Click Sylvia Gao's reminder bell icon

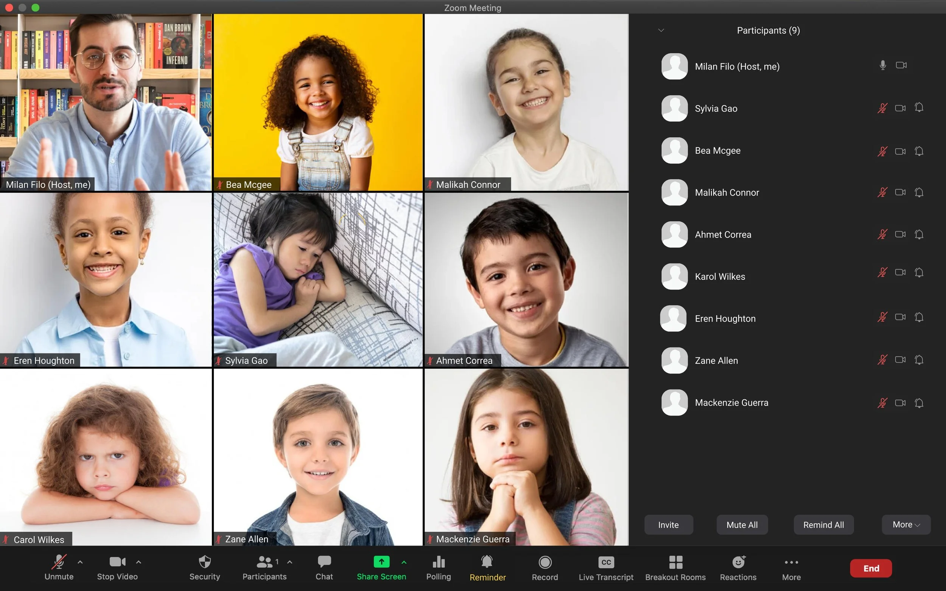click(919, 107)
